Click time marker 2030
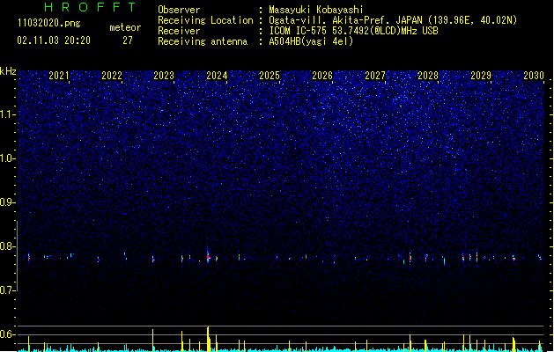The height and width of the screenshot is (352, 554). pos(534,76)
